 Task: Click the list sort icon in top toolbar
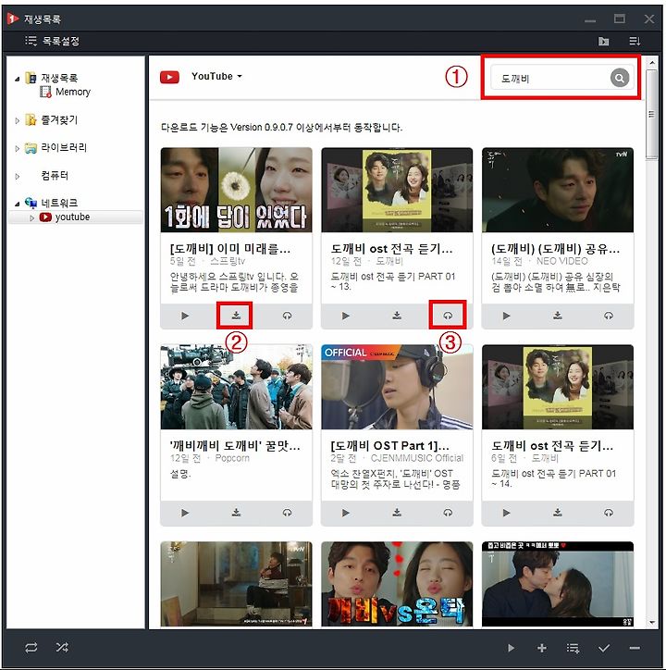click(635, 41)
